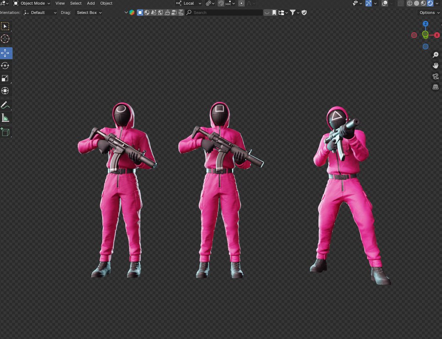442x339 pixels.
Task: Open the display mode dropdown beside bookmark
Action: (x=283, y=13)
